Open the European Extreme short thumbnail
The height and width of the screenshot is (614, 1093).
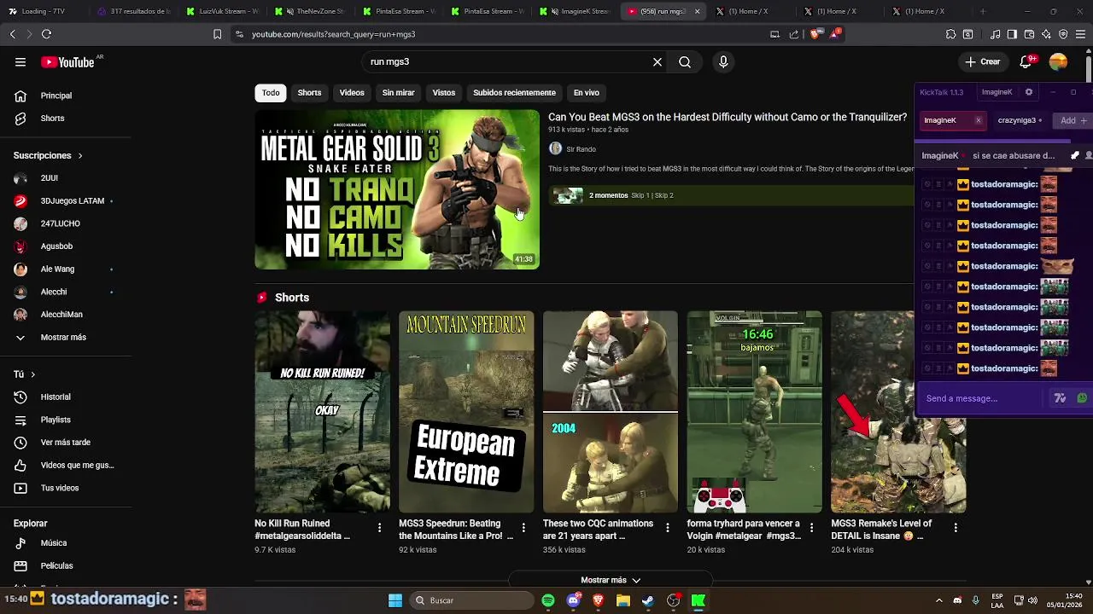click(466, 412)
